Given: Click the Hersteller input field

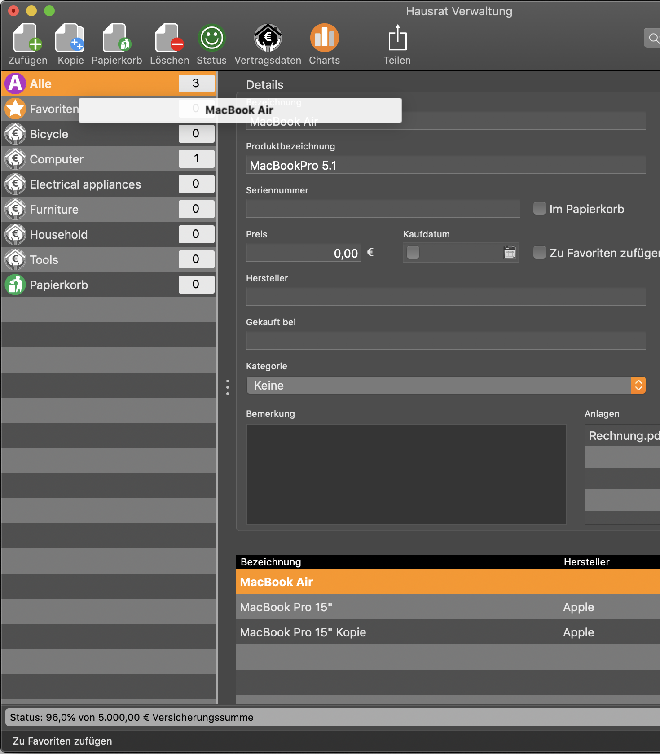Looking at the screenshot, I should pyautogui.click(x=446, y=297).
